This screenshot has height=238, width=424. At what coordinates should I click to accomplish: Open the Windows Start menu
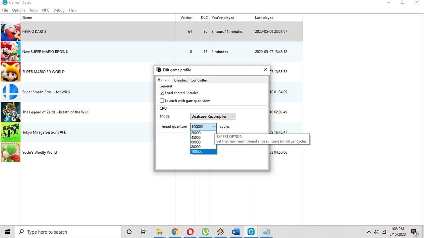click(x=8, y=232)
